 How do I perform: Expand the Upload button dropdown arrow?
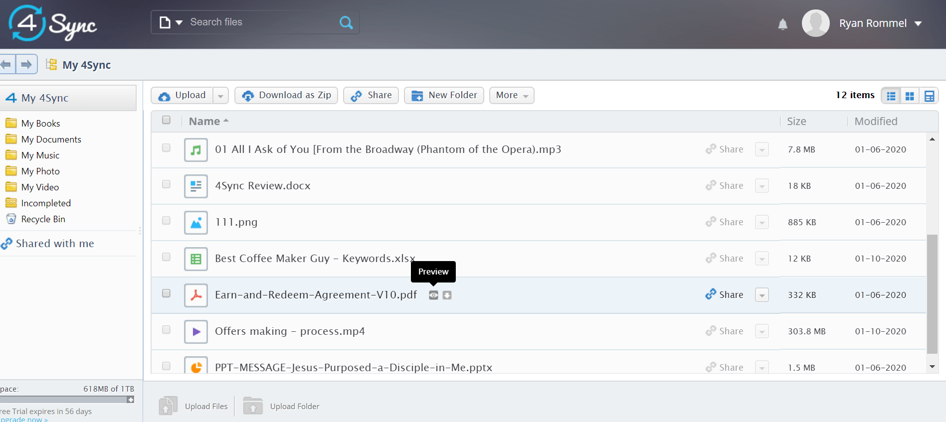[220, 96]
